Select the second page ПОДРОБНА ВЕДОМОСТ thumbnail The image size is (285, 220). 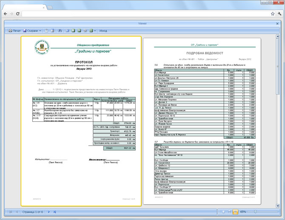point(202,121)
